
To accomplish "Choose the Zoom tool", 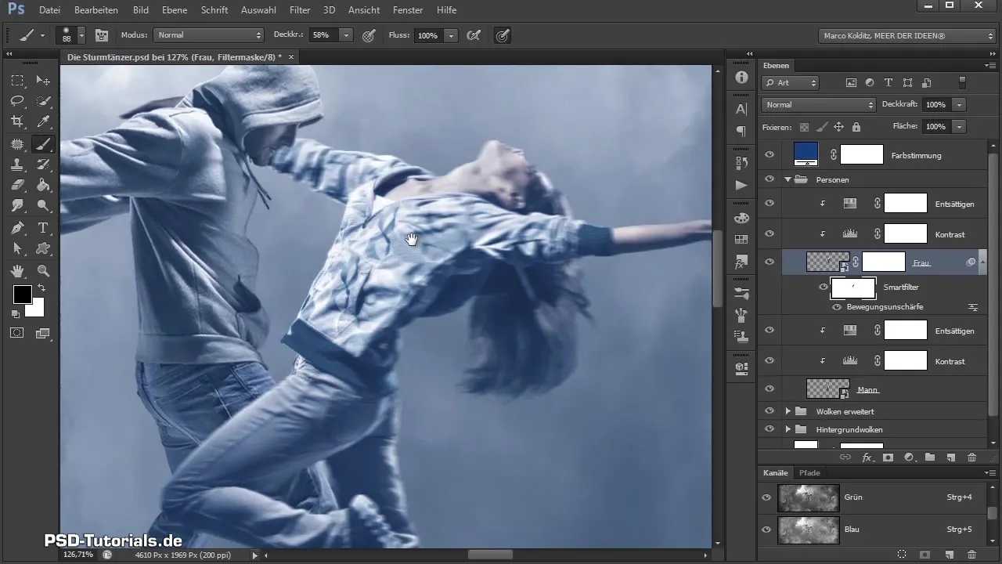I will 44,271.
